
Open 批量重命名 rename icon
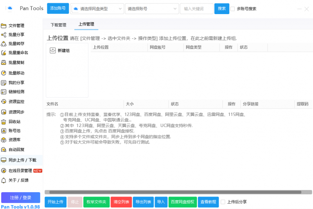pos(4,53)
